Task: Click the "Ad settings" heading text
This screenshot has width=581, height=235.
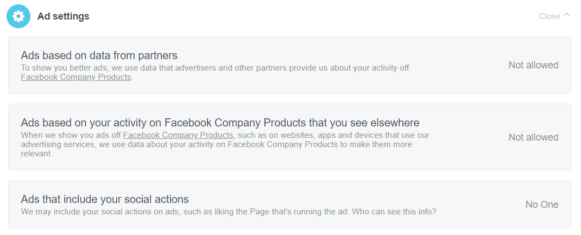Action: [x=63, y=16]
